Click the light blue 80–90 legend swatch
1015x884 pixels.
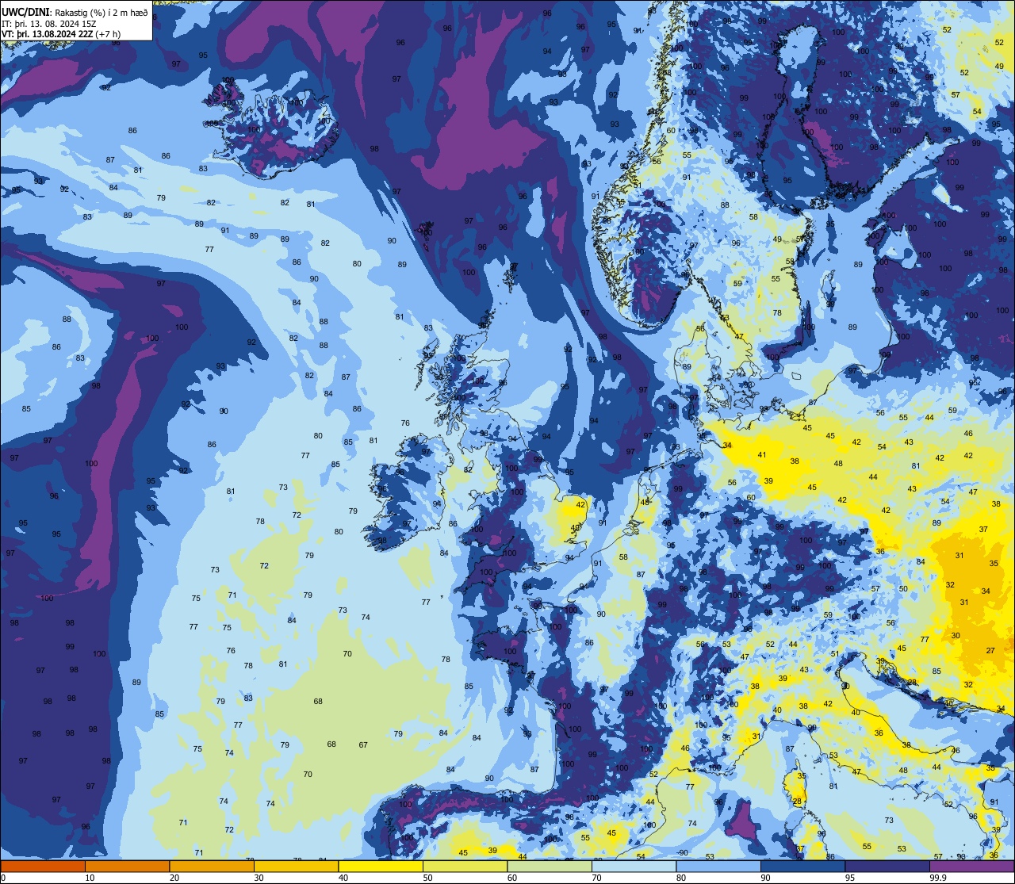718,866
